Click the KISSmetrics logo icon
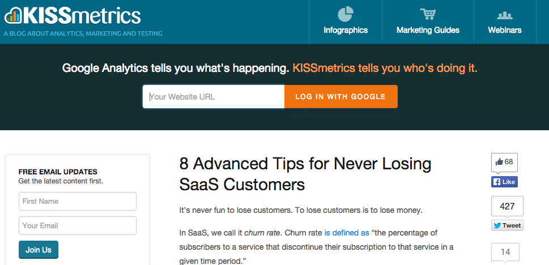The height and width of the screenshot is (265, 549). coord(12,16)
